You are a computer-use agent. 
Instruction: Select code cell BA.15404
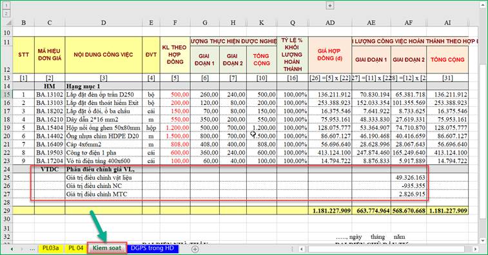(x=50, y=127)
